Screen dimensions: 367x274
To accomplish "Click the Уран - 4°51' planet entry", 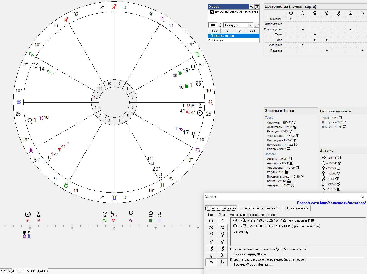I will (x=332, y=118).
